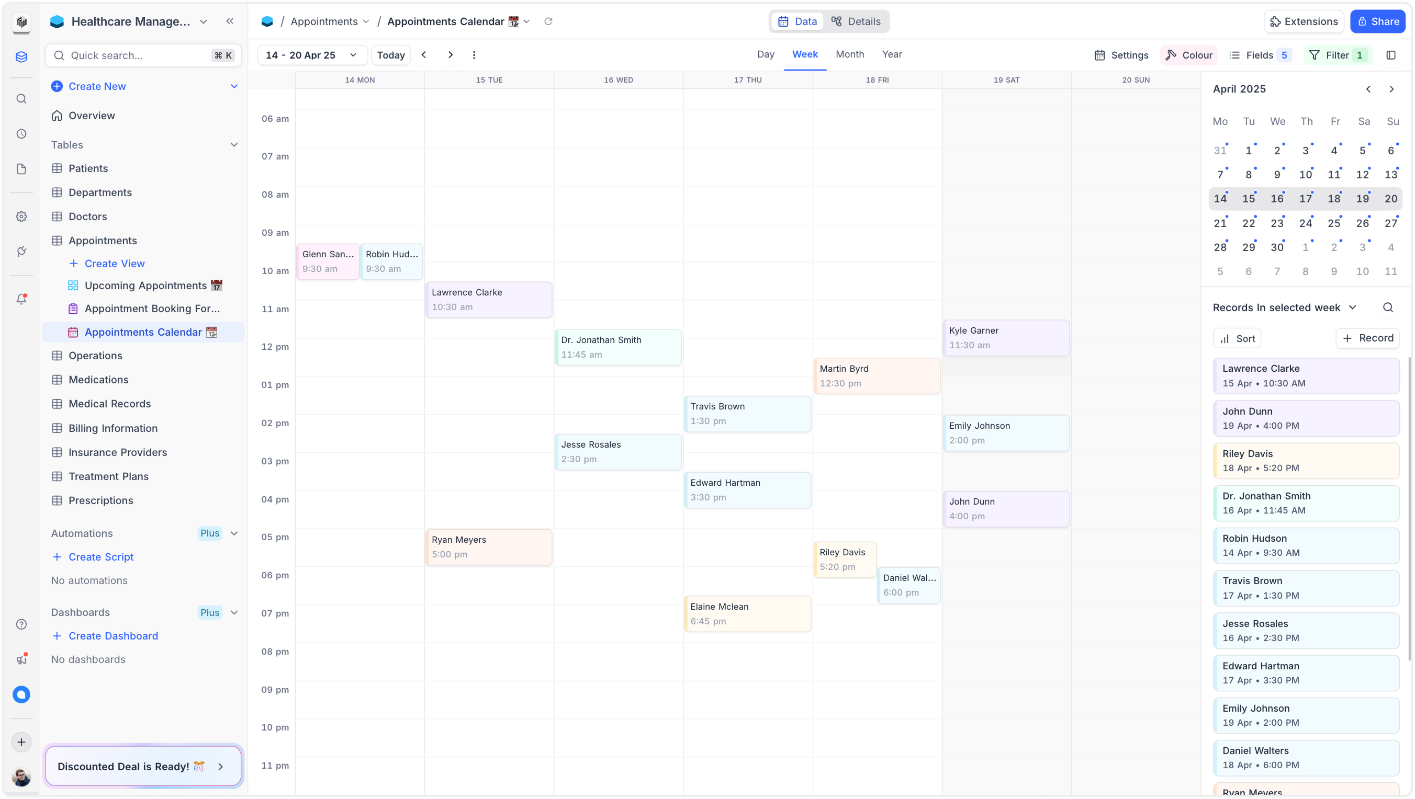
Task: Toggle the Colour option in toolbar
Action: 1189,55
